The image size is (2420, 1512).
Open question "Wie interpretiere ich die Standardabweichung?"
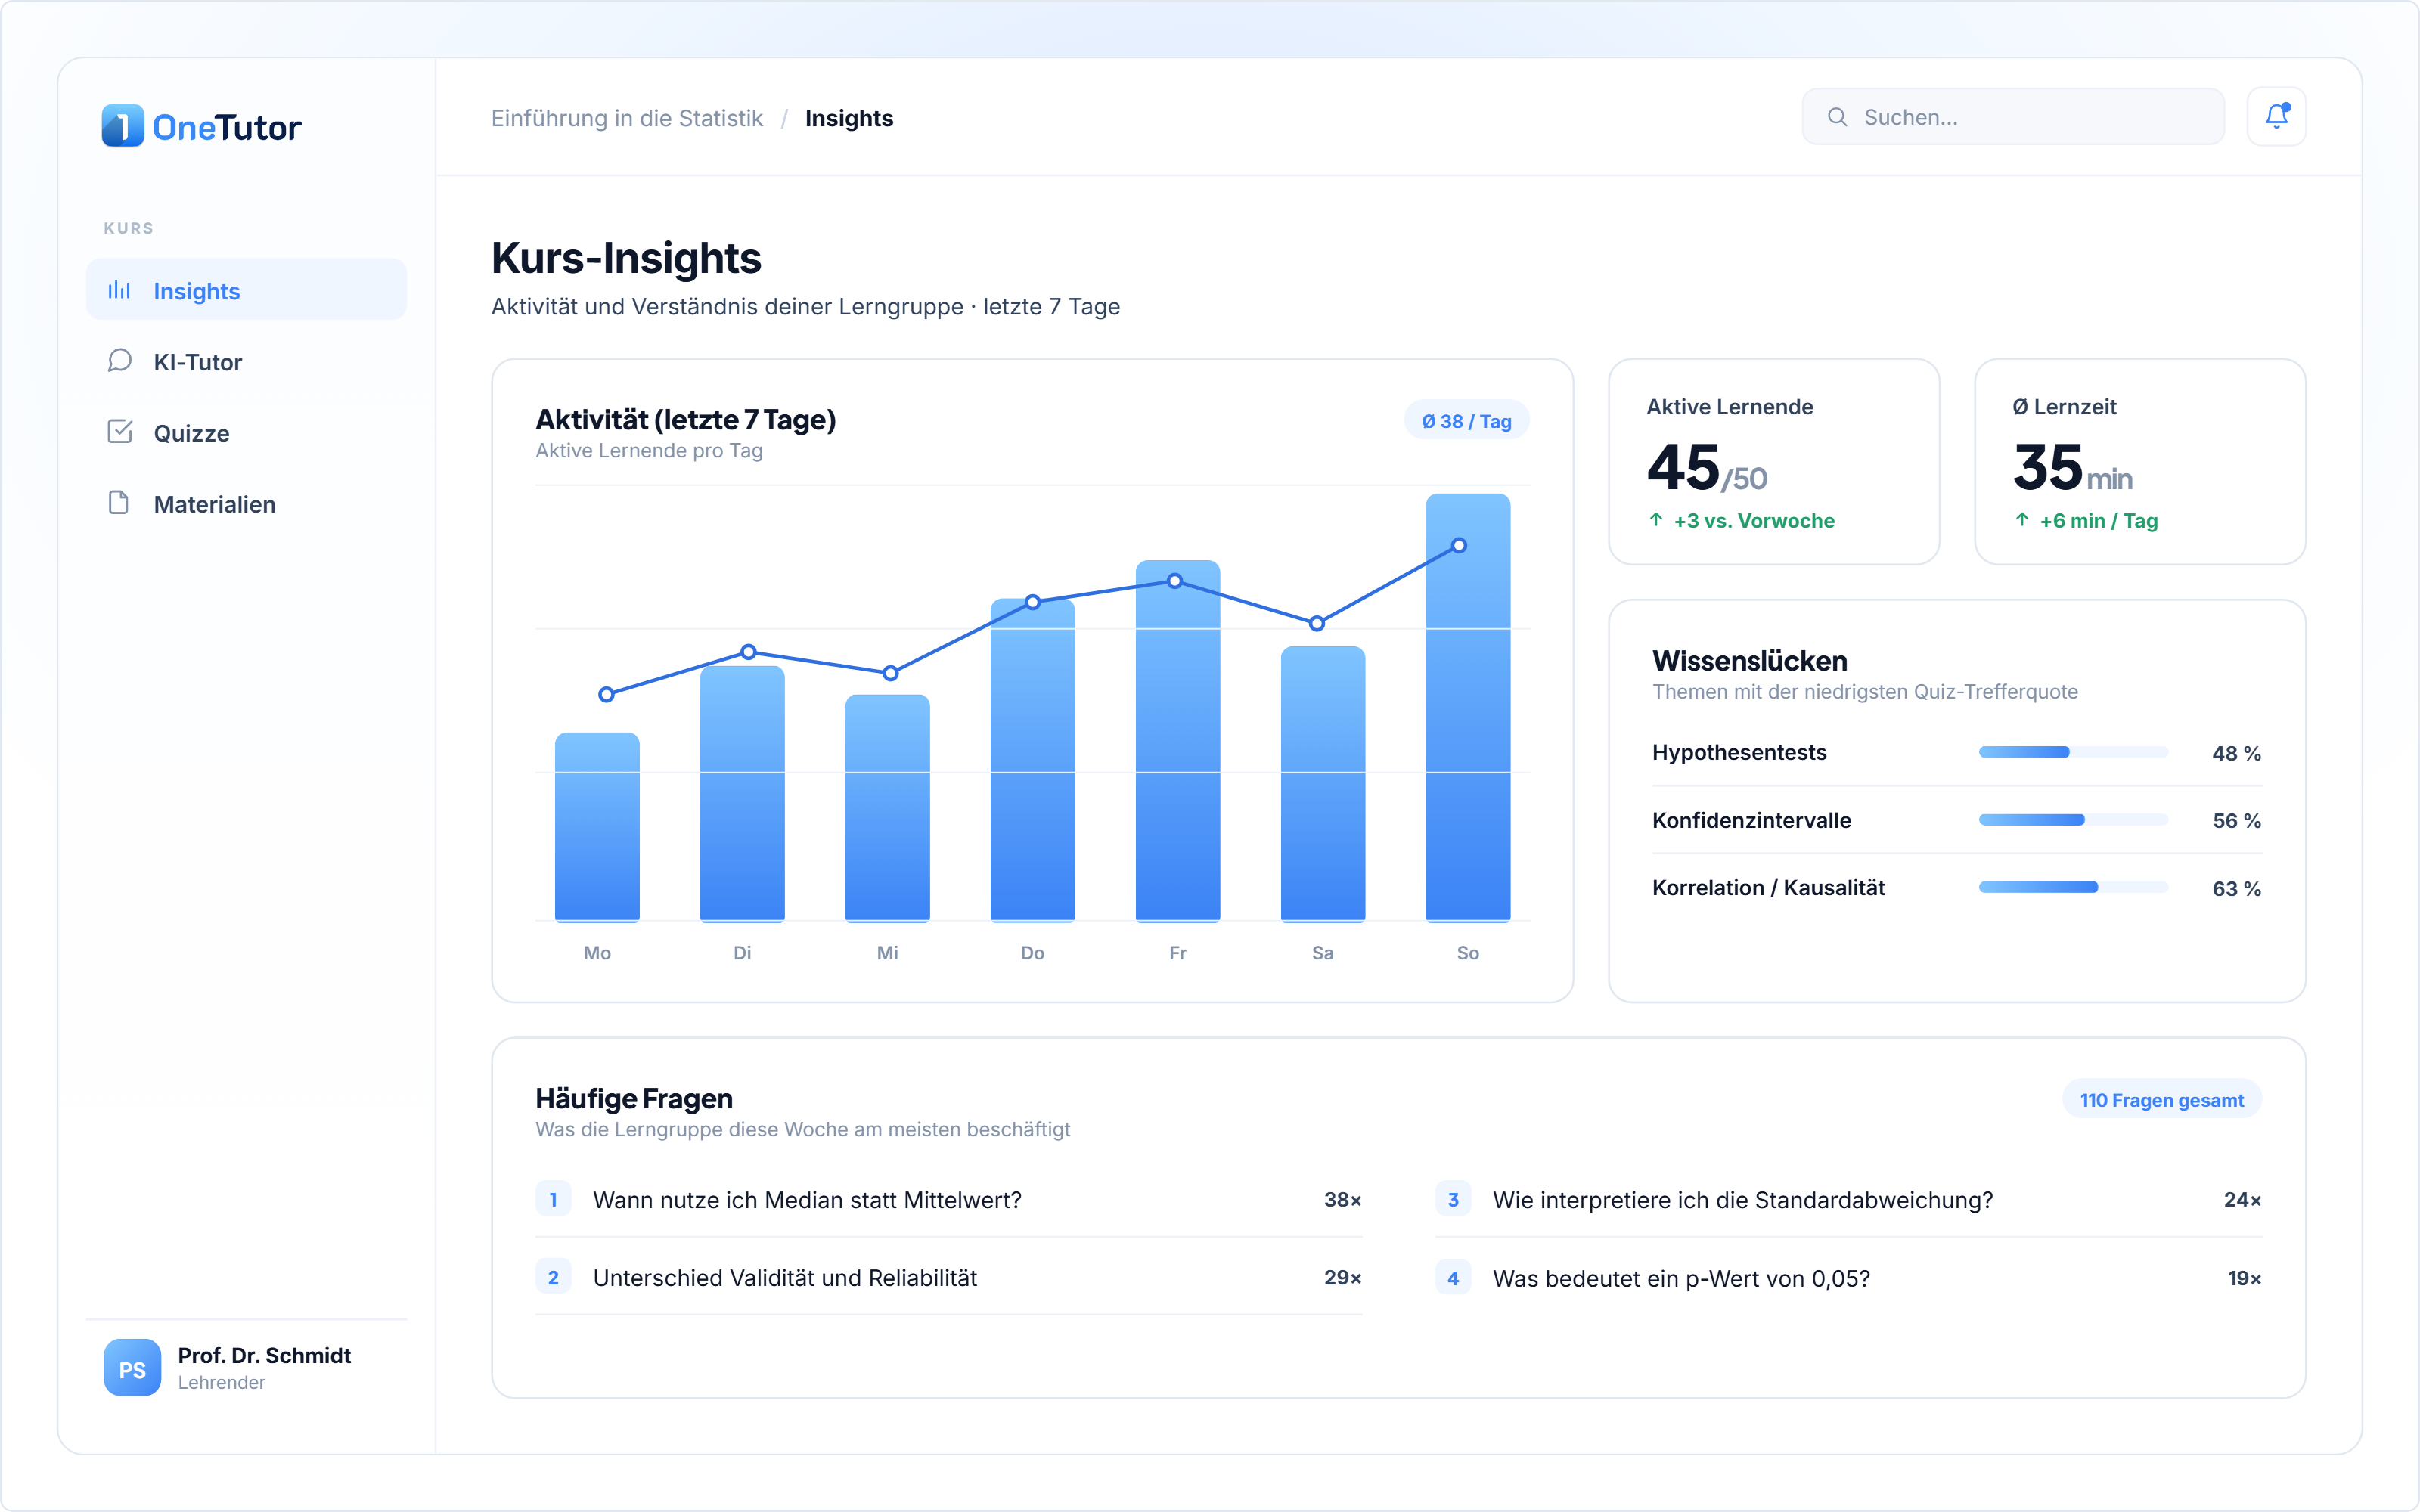(1849, 1199)
